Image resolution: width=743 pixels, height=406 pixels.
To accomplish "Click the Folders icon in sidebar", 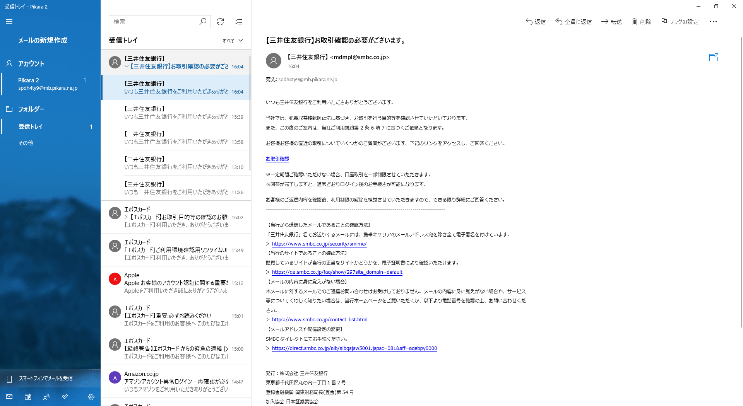I will pyautogui.click(x=9, y=109).
